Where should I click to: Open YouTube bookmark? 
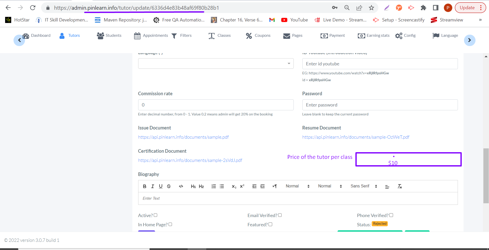[294, 20]
